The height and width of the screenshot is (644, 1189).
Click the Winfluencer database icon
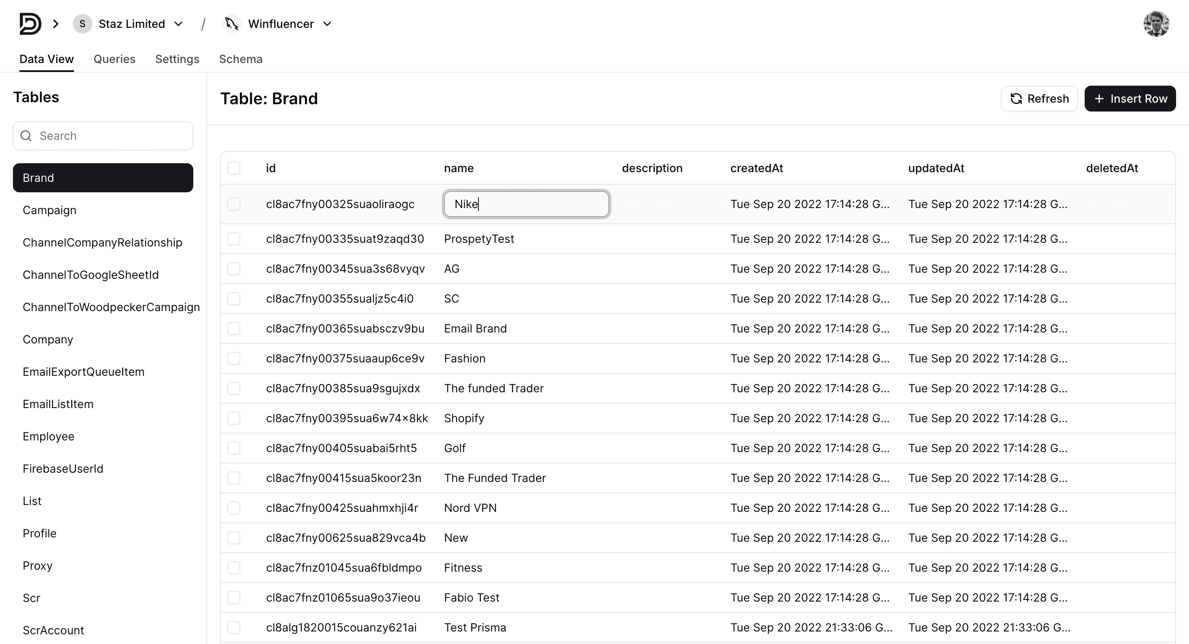click(x=231, y=23)
